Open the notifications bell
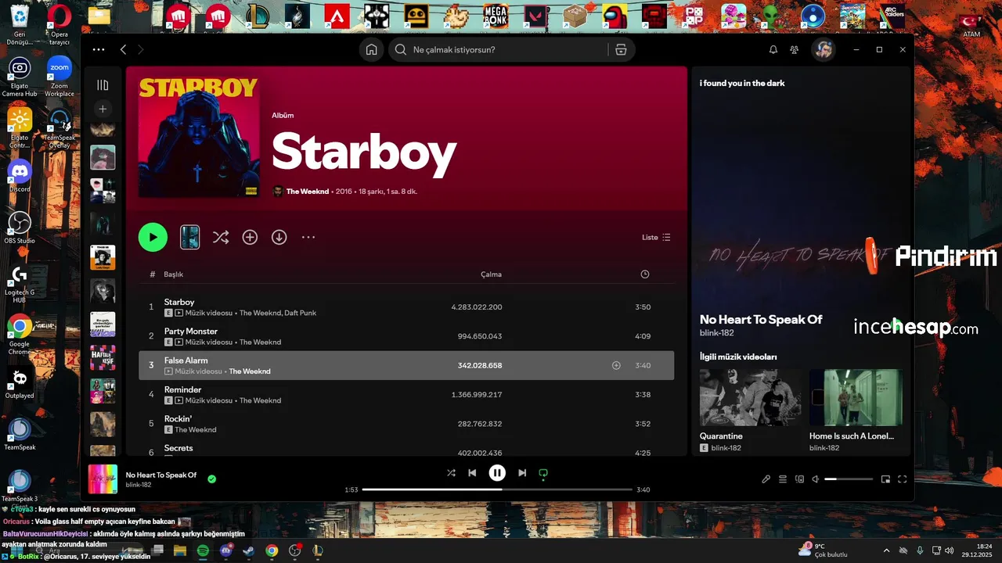Image resolution: width=1002 pixels, height=563 pixels. pos(773,49)
